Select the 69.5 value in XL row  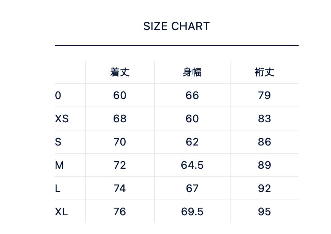[x=192, y=211]
